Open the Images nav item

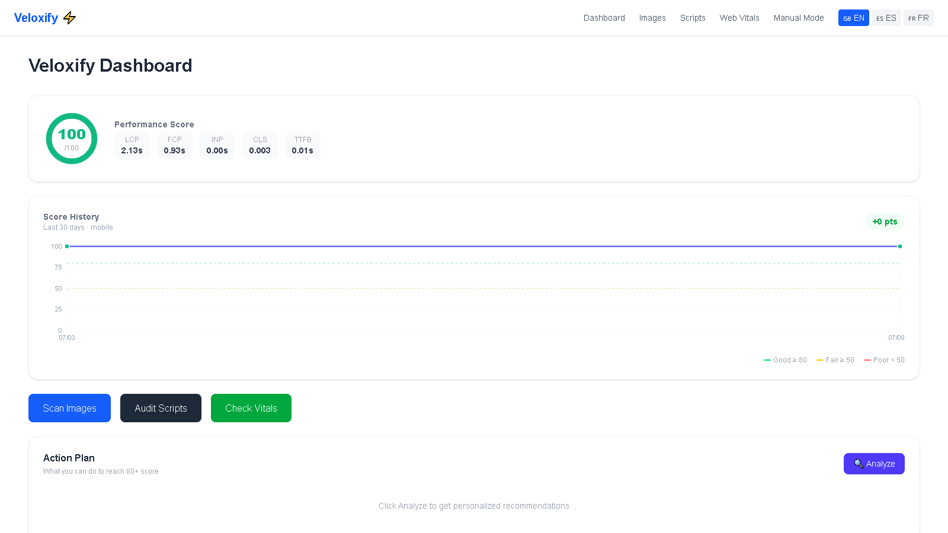[x=652, y=18]
